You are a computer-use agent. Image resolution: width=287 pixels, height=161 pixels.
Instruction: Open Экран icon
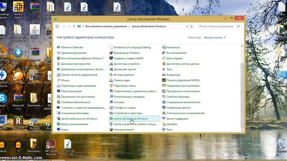pos(58,129)
